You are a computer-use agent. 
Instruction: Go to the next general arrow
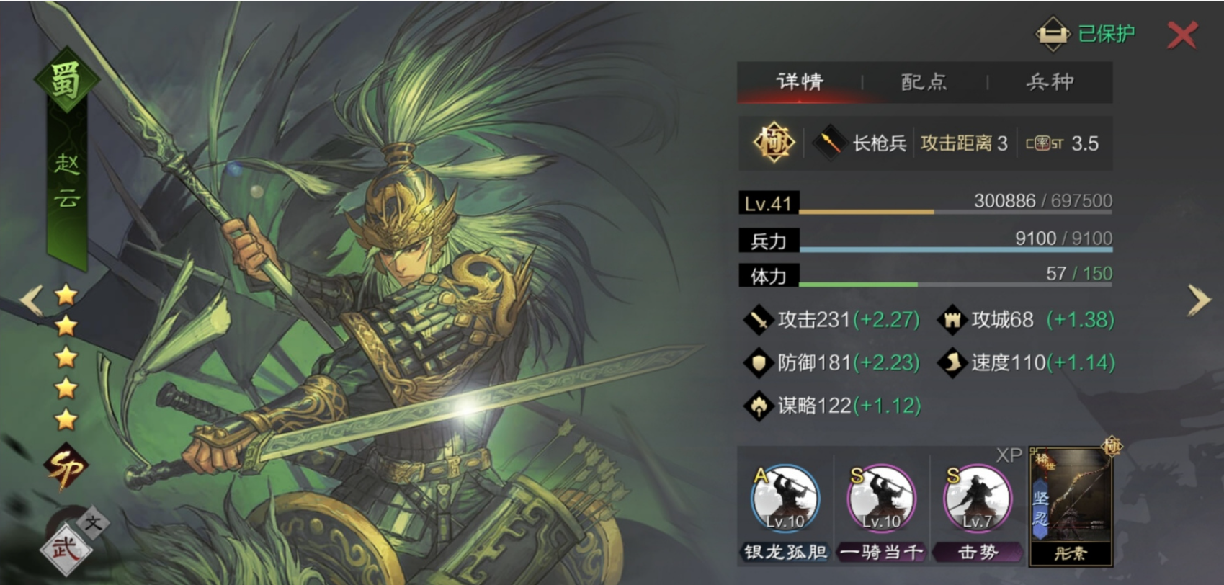(x=1199, y=300)
